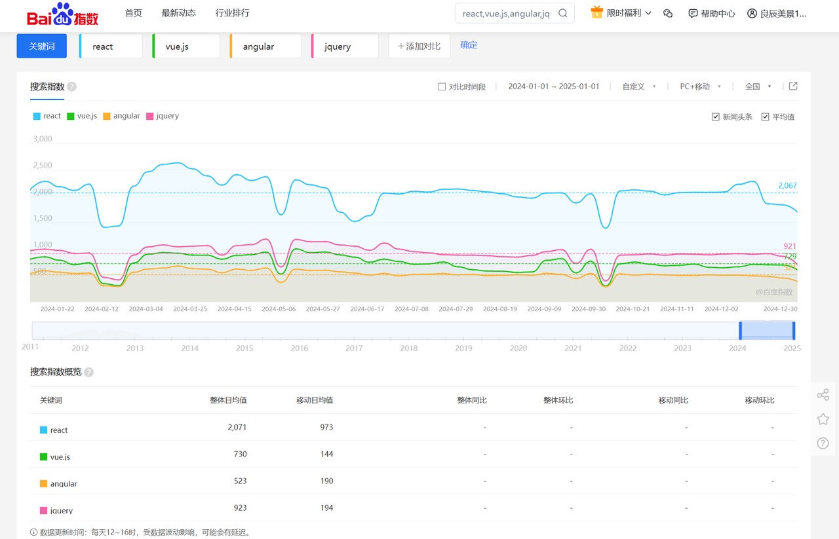Toggle jquery series in chart legend
The width and height of the screenshot is (839, 539).
[163, 116]
